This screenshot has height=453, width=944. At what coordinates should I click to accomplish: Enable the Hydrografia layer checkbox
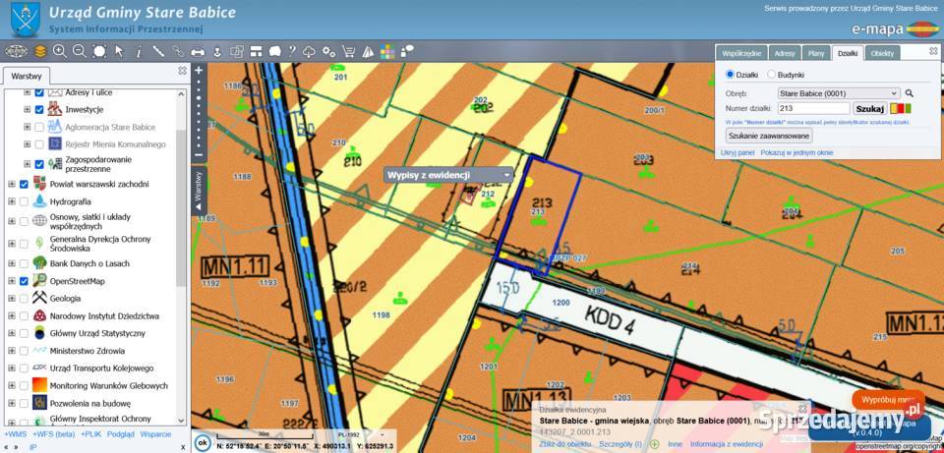pyautogui.click(x=24, y=201)
